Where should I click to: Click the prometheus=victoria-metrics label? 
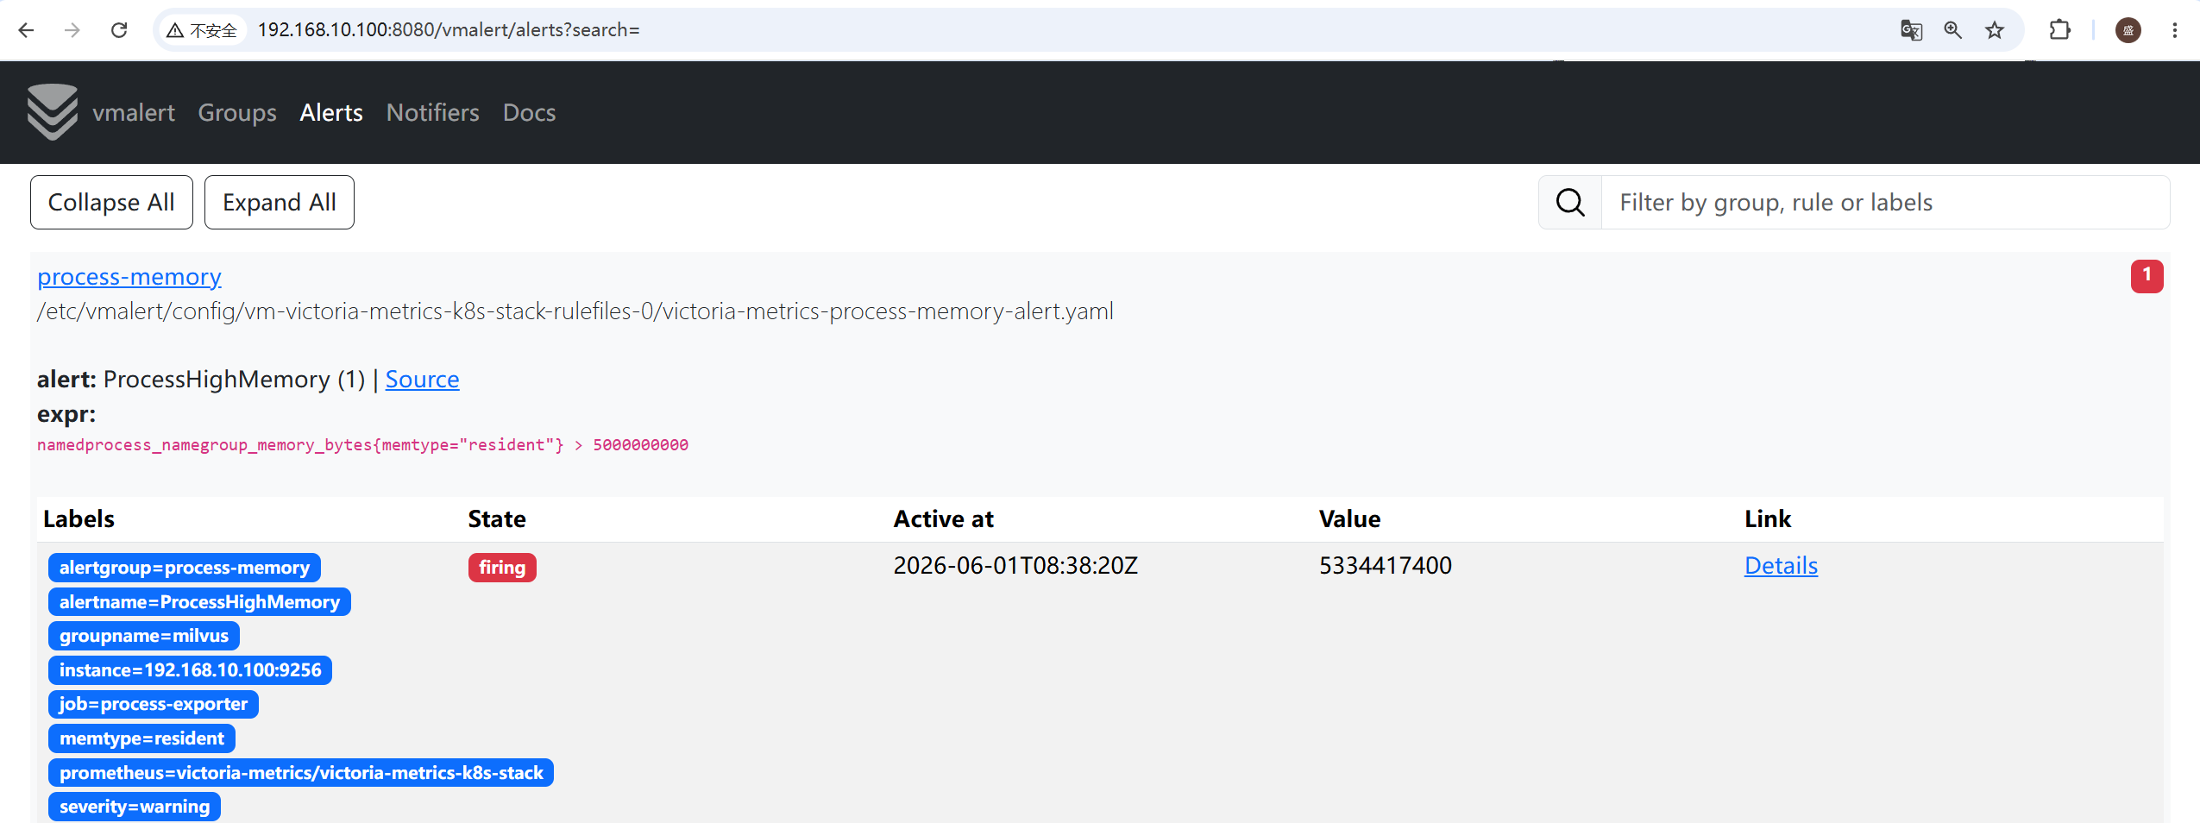point(301,773)
